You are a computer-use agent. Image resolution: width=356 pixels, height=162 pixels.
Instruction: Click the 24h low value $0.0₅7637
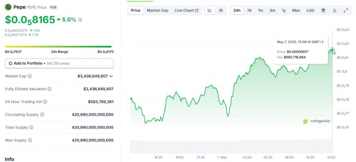coord(13,52)
